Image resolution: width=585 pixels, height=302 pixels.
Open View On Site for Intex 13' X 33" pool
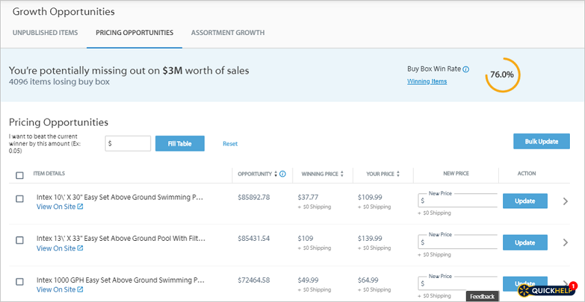60,248
